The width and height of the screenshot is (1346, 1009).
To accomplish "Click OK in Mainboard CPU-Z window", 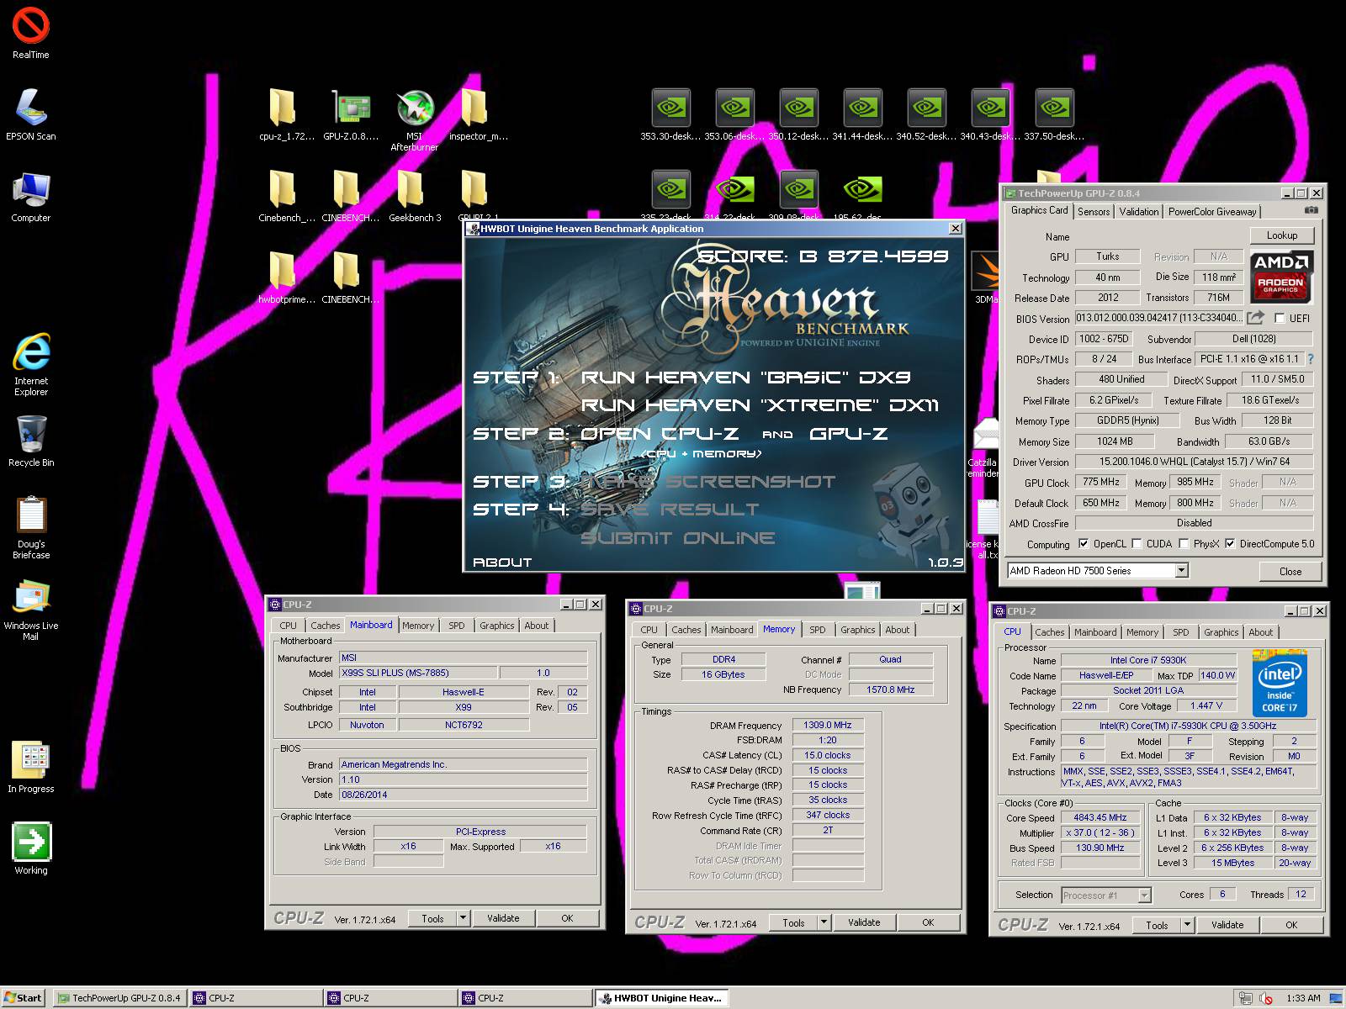I will click(567, 918).
